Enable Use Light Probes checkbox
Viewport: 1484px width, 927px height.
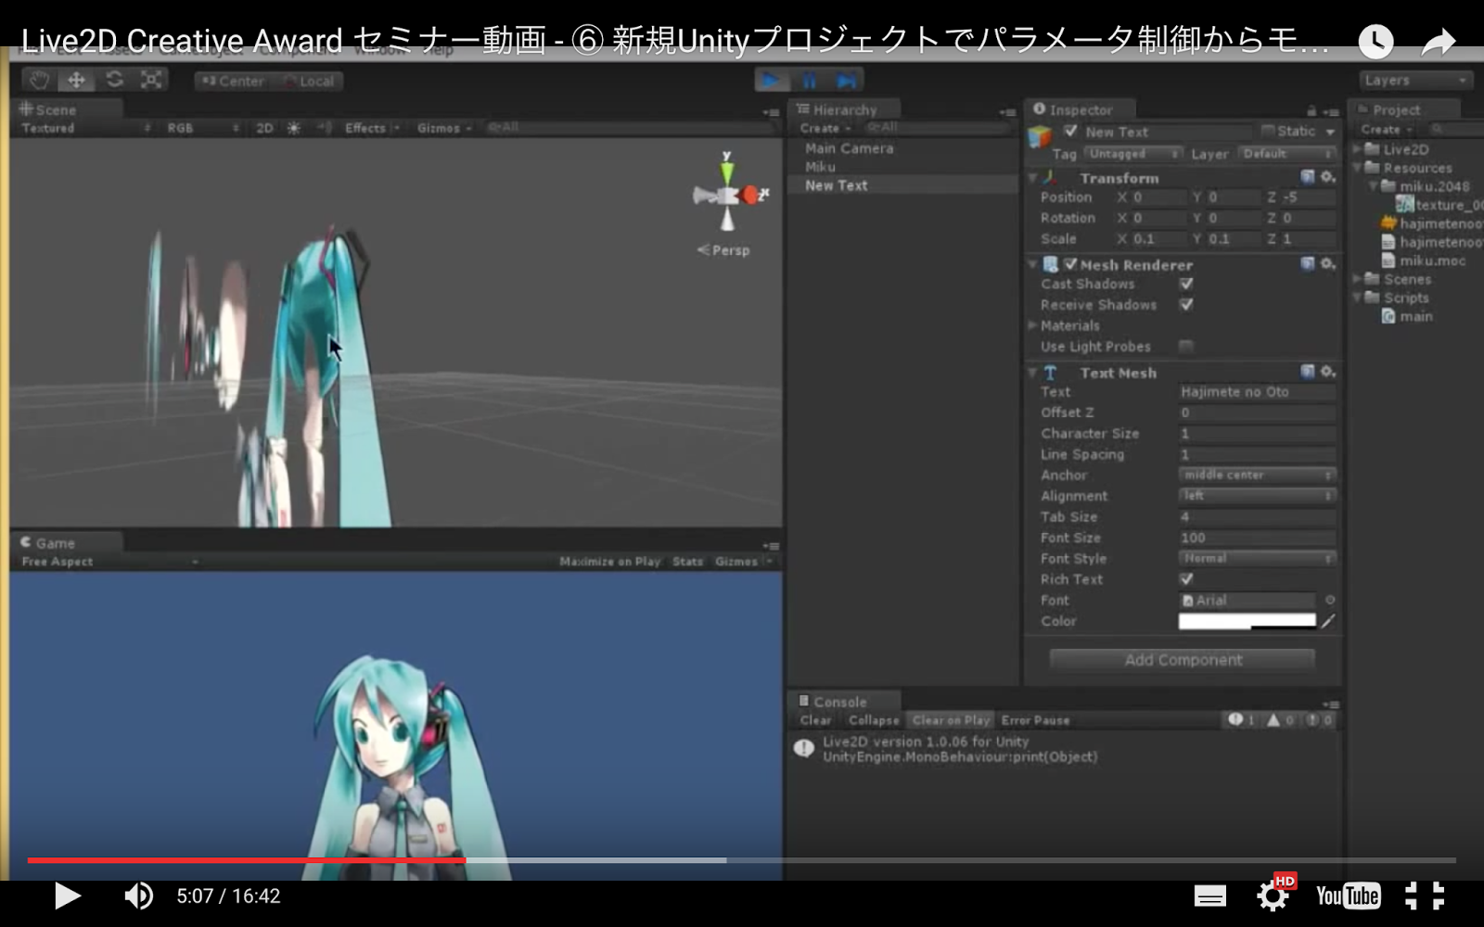click(x=1186, y=347)
